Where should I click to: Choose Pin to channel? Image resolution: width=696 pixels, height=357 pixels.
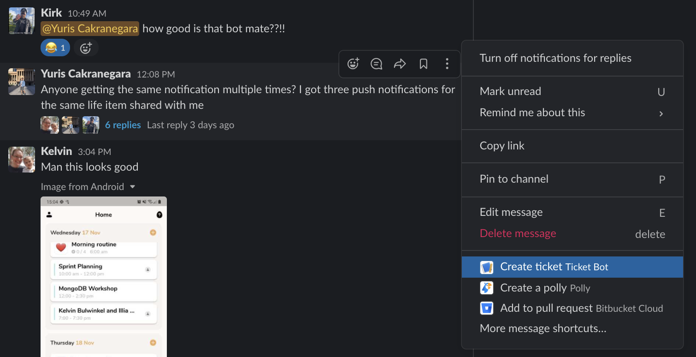[572, 179]
